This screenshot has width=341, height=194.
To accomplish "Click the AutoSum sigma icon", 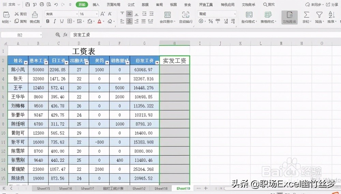I will (x=307, y=15).
